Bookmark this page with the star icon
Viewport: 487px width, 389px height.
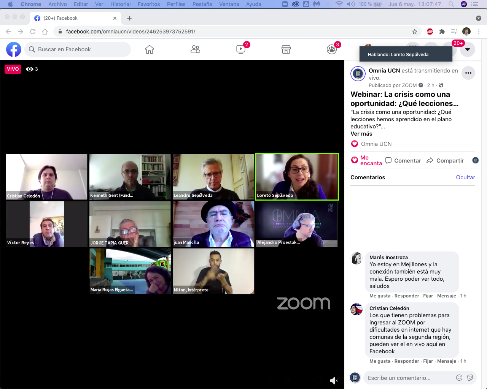415,32
